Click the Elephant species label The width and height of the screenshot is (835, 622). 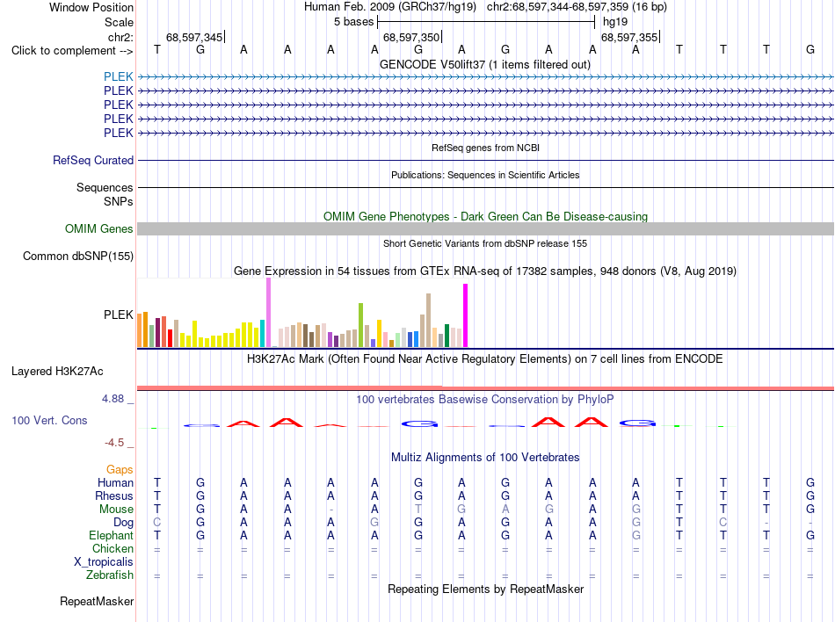(111, 535)
